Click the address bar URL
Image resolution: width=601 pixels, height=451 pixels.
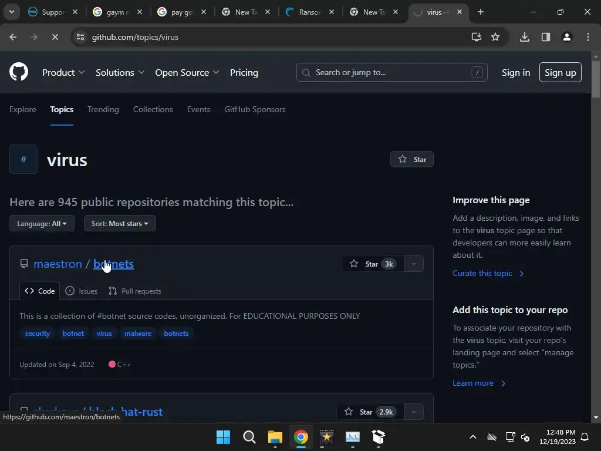click(x=135, y=37)
